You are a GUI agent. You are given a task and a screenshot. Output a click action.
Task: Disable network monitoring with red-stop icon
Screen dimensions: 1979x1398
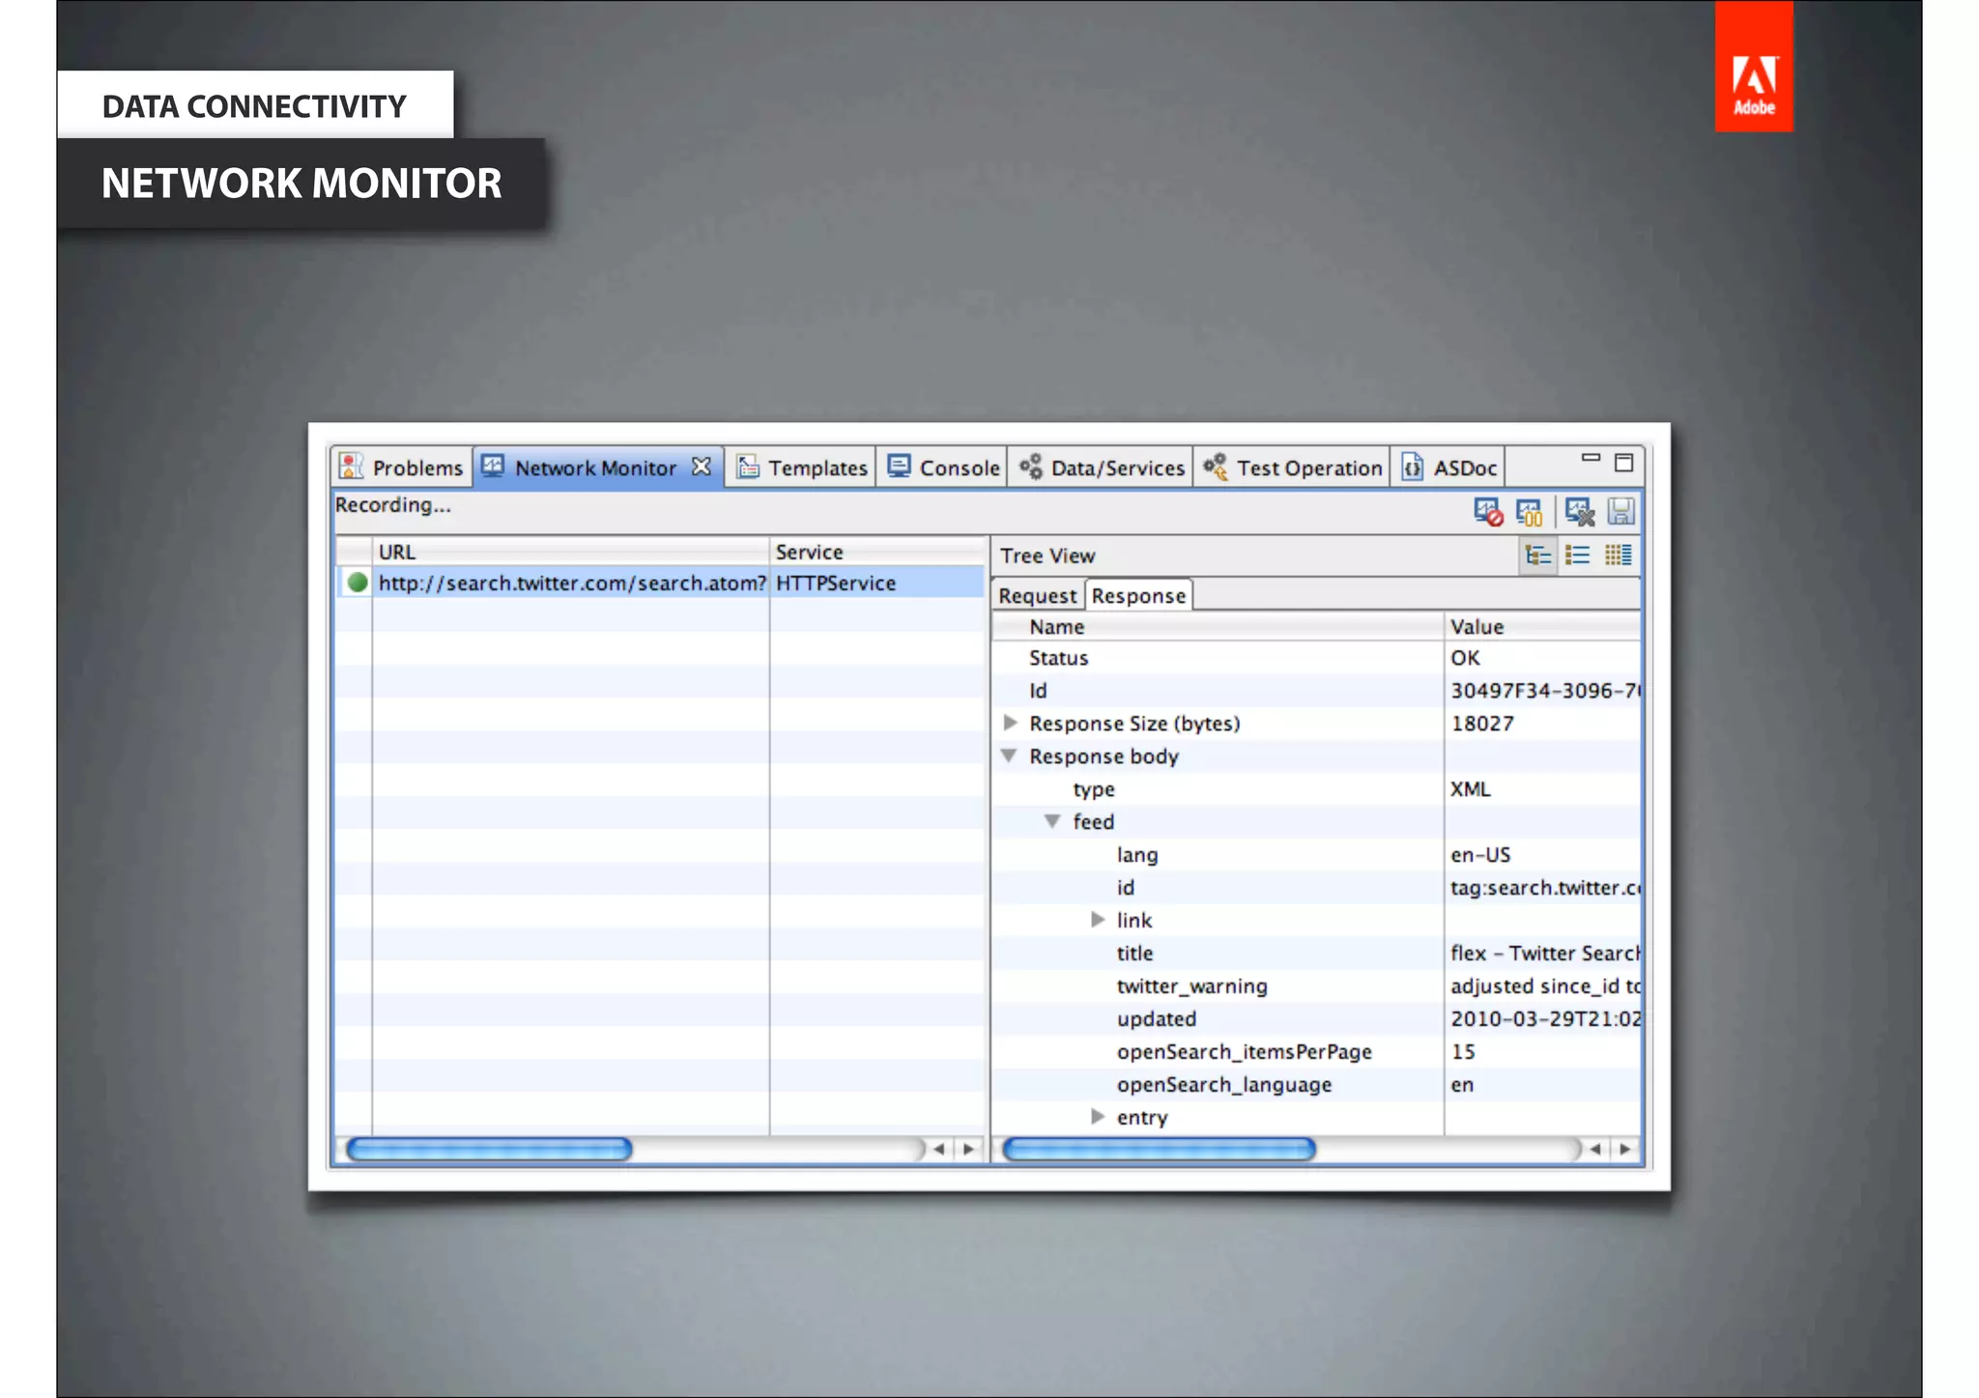coord(1487,511)
